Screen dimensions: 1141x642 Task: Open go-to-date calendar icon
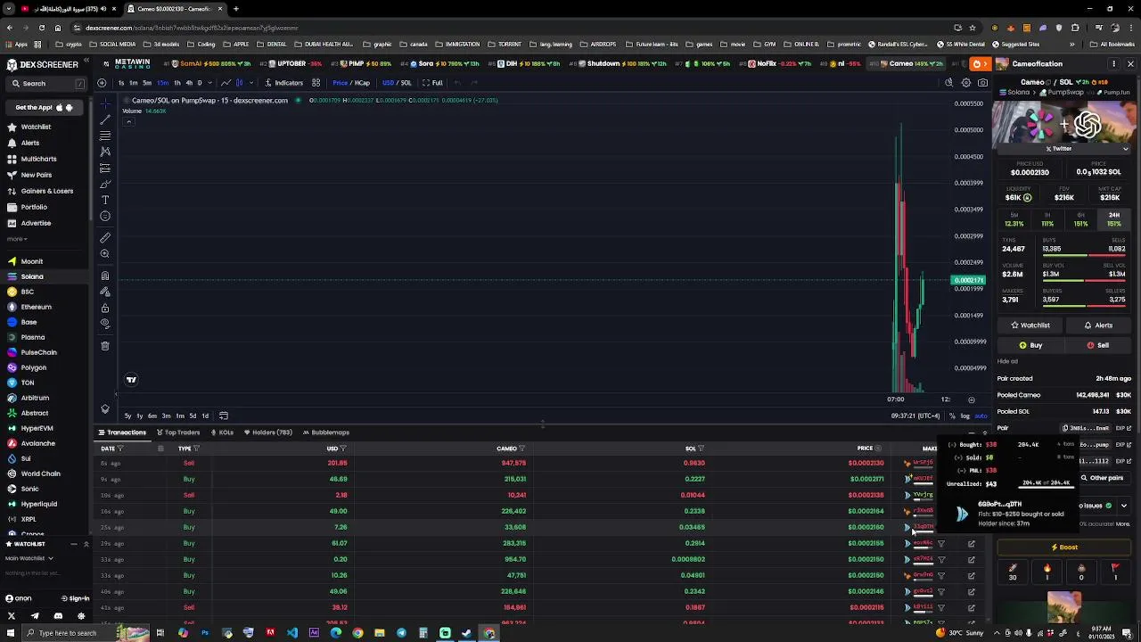pyautogui.click(x=224, y=416)
